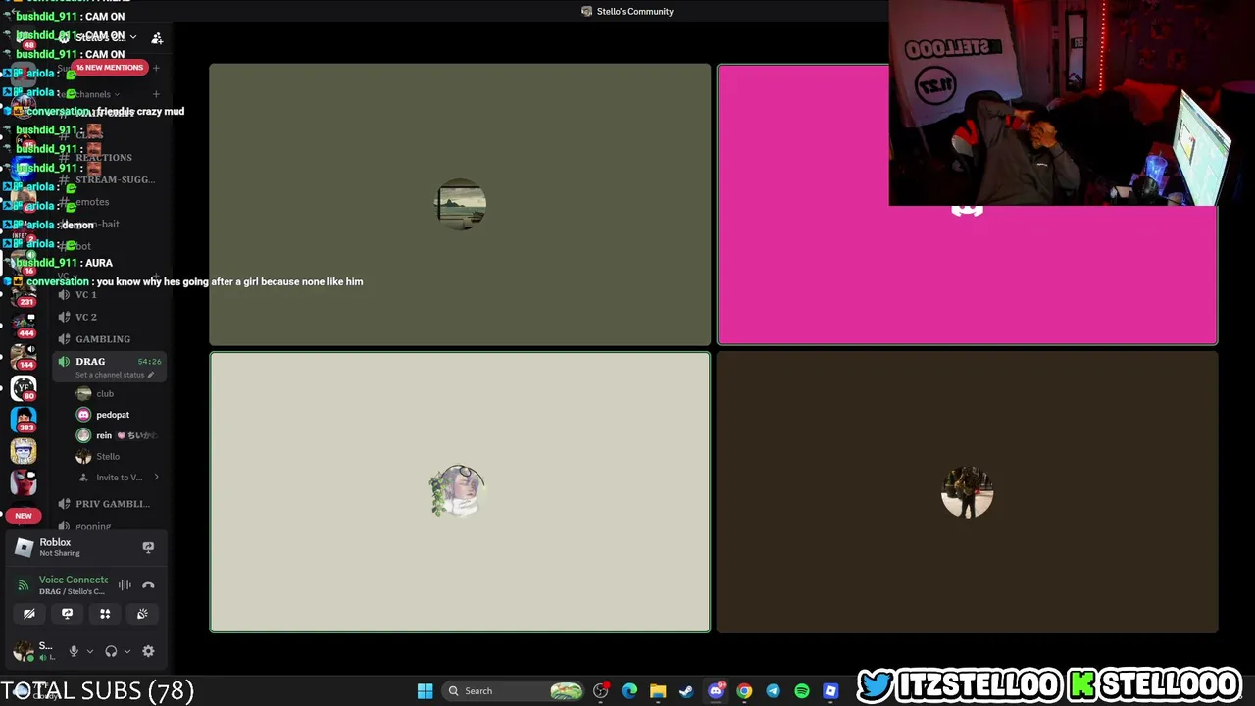This screenshot has height=706, width=1255.
Task: Open the server with 383 notifications
Action: click(24, 420)
